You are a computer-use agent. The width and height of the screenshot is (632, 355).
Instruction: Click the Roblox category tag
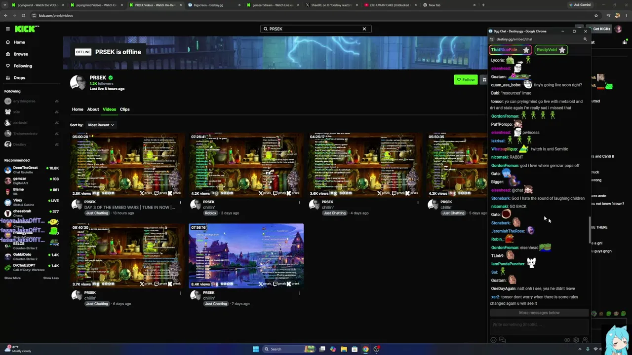(210, 213)
